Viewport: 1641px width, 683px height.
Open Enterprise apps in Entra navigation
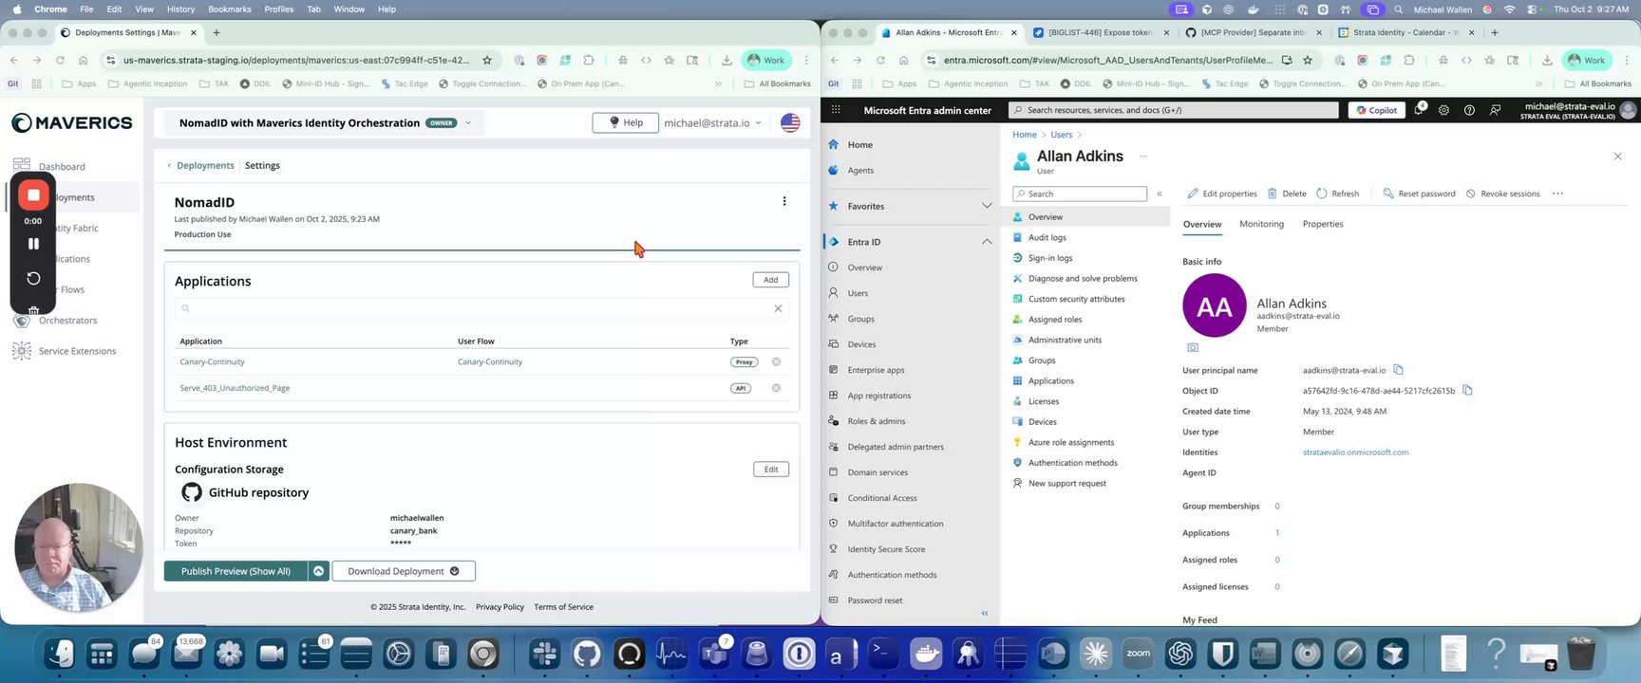point(876,370)
